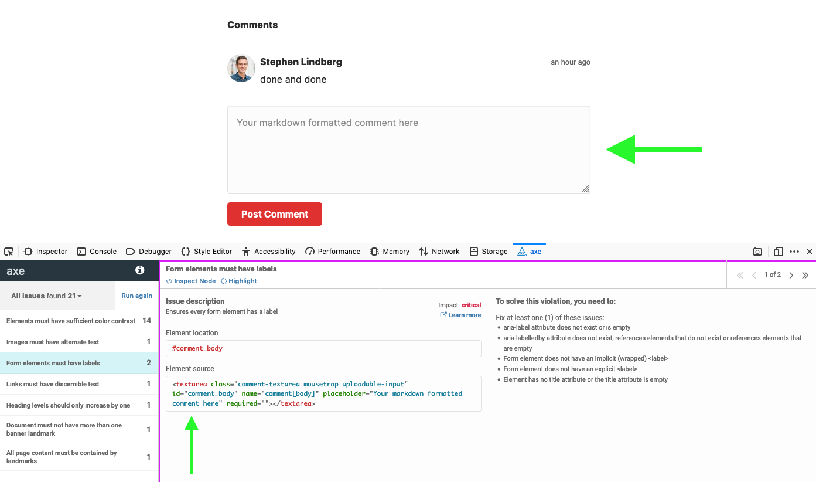Image resolution: width=816 pixels, height=482 pixels.
Task: Click the Run again button
Action: (136, 296)
